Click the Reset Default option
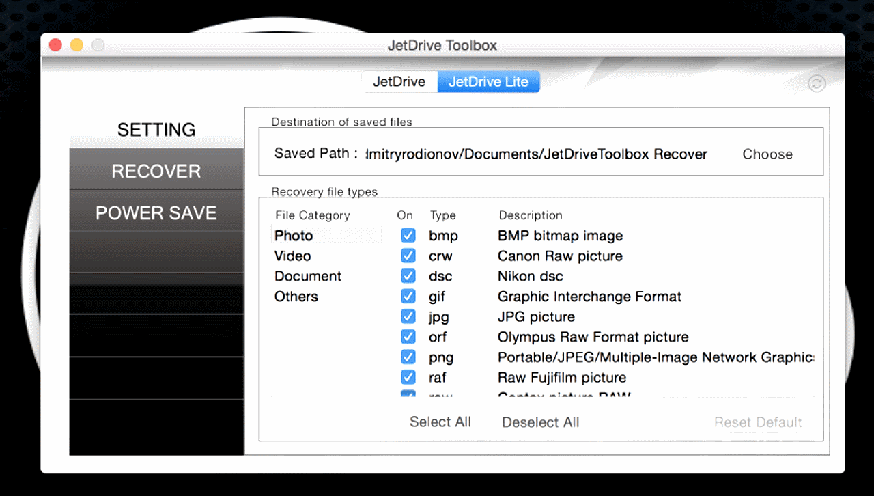 [x=758, y=422]
